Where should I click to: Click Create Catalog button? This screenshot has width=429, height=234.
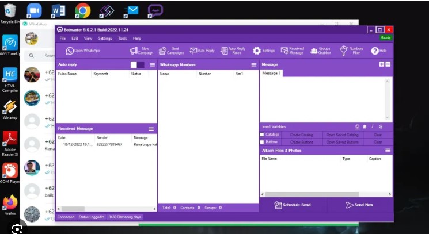302,135
